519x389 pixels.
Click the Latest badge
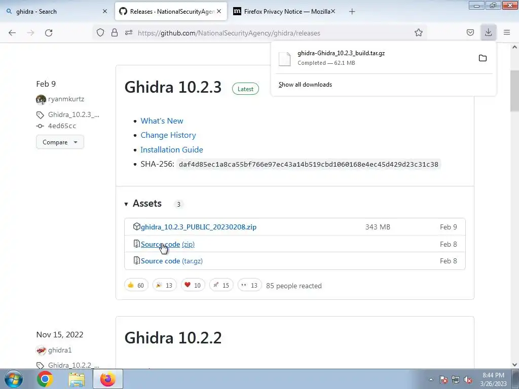[245, 89]
